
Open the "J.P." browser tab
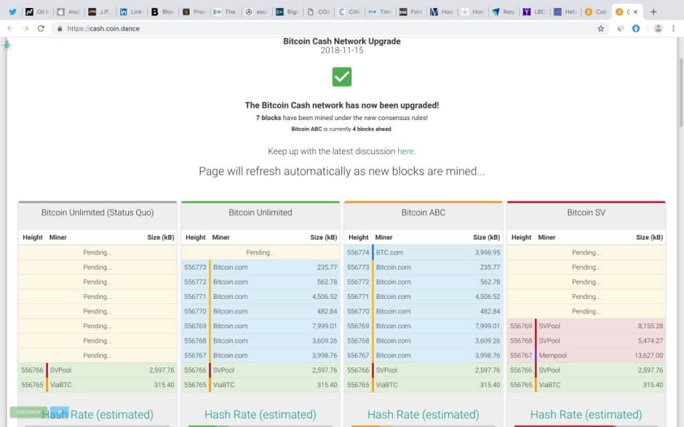[99, 12]
